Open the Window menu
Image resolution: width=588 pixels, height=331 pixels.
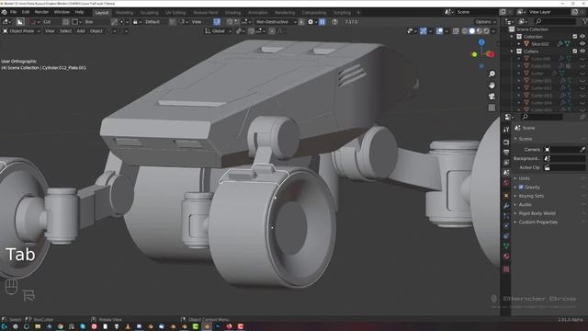point(62,12)
